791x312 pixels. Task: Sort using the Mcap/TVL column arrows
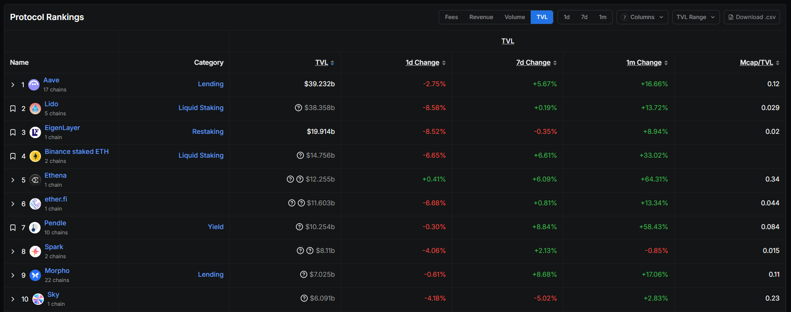coord(778,63)
